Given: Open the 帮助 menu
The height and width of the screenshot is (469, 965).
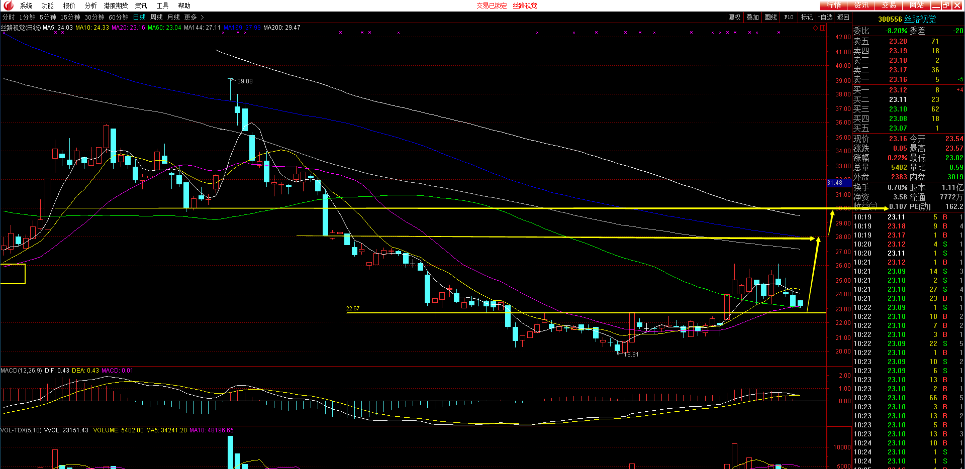Looking at the screenshot, I should point(184,6).
